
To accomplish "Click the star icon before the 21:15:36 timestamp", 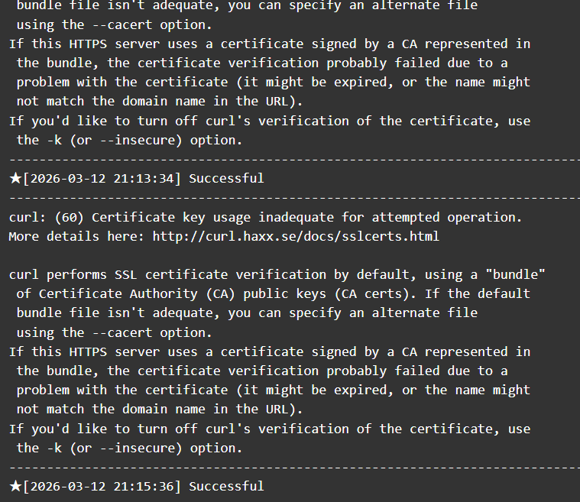I will click(15, 486).
